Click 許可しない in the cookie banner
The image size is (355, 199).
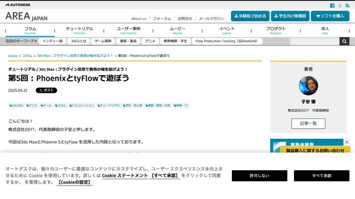[260, 176]
